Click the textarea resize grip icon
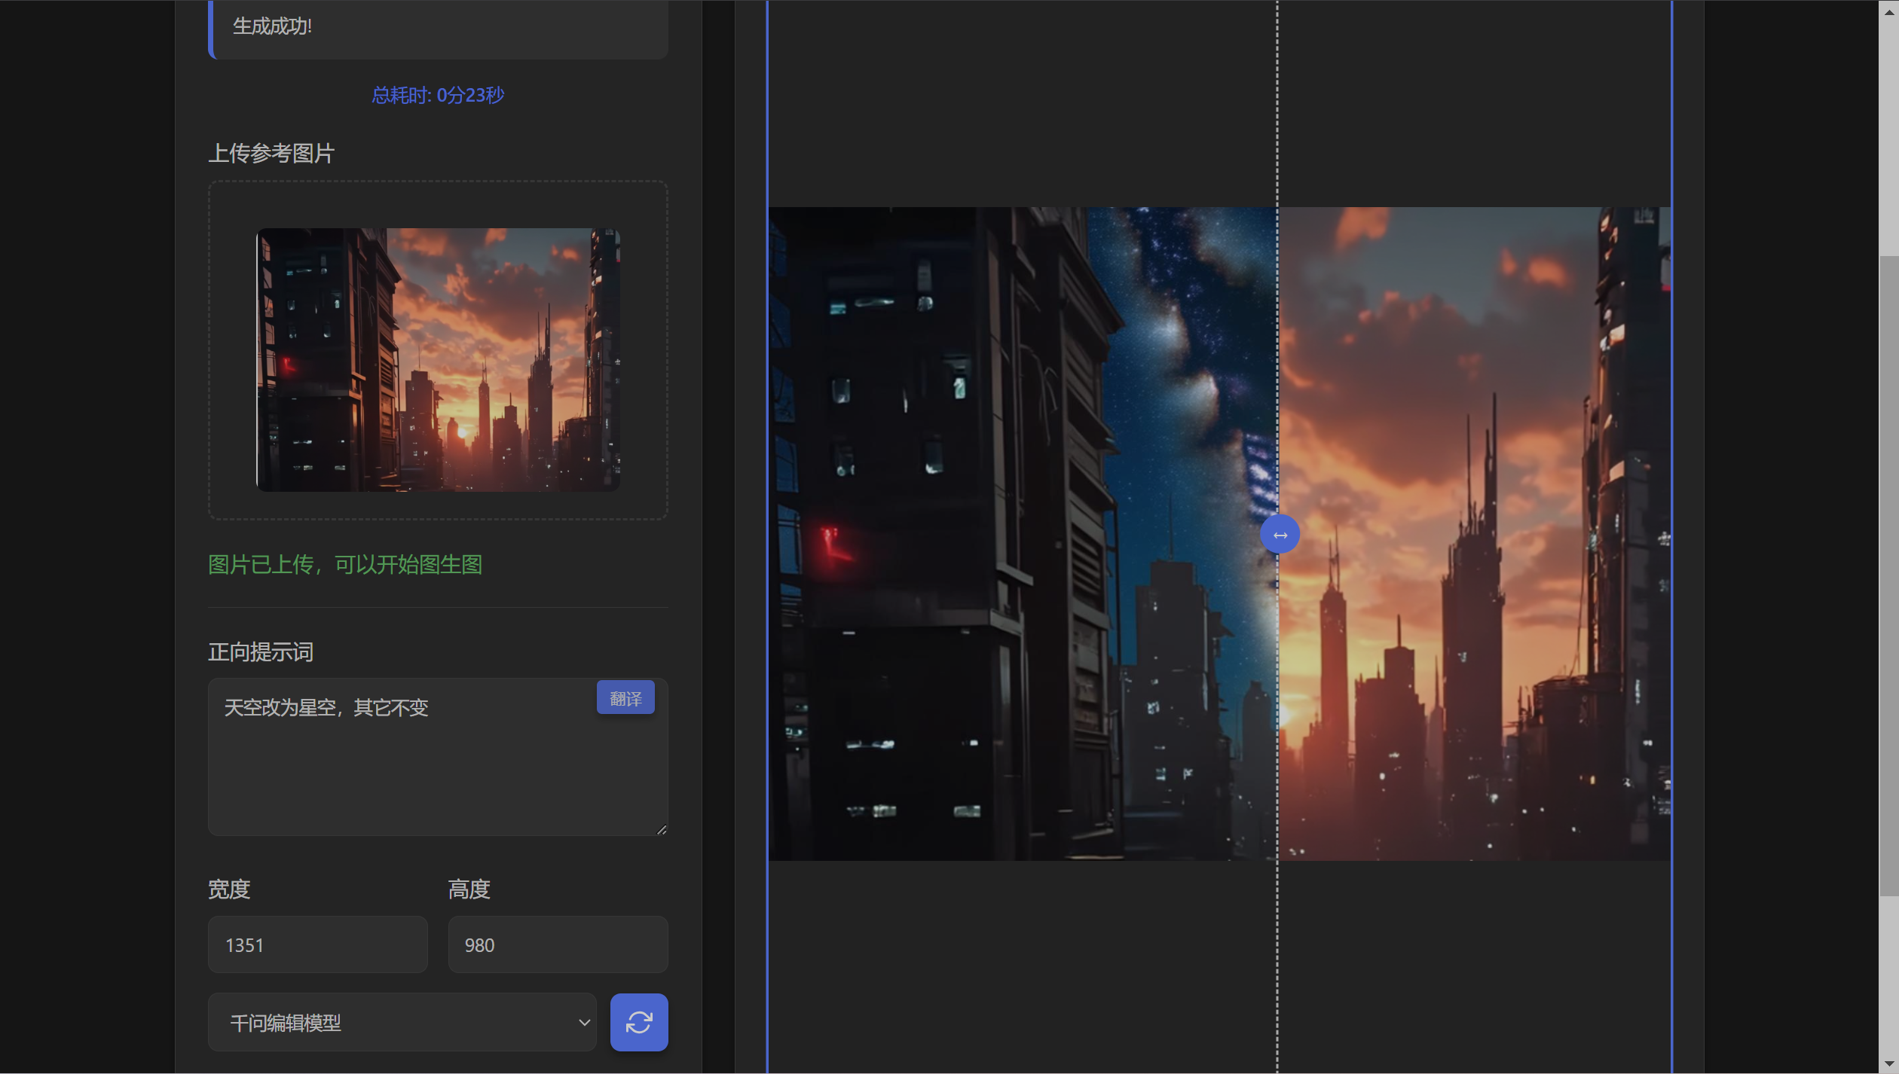Viewport: 1899px width, 1074px height. (x=662, y=829)
